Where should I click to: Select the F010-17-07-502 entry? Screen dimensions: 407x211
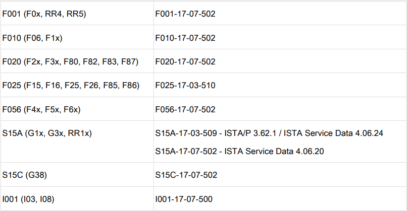[185, 38]
